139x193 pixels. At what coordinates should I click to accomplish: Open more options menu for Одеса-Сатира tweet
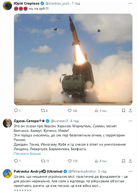point(130,121)
